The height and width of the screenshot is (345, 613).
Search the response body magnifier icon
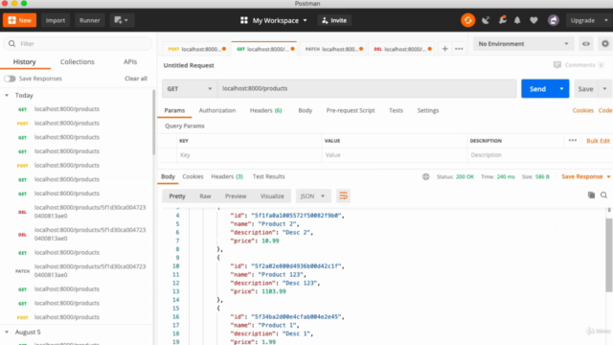pyautogui.click(x=603, y=195)
